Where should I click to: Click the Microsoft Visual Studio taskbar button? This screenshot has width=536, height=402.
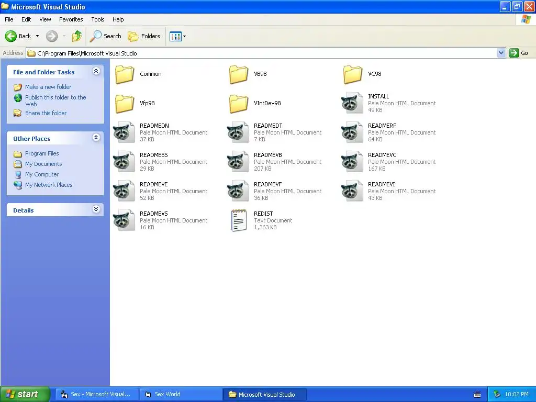pos(264,395)
